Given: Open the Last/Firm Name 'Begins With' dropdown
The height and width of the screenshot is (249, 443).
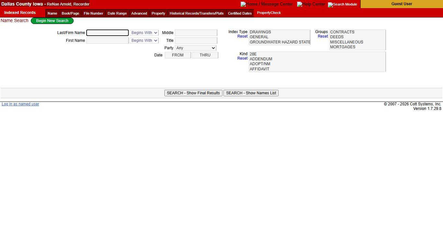Looking at the screenshot, I should click(144, 32).
